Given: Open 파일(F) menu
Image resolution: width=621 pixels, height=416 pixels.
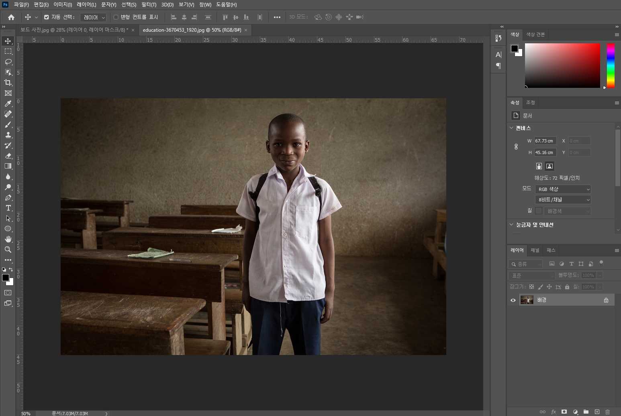Looking at the screenshot, I should click(21, 5).
